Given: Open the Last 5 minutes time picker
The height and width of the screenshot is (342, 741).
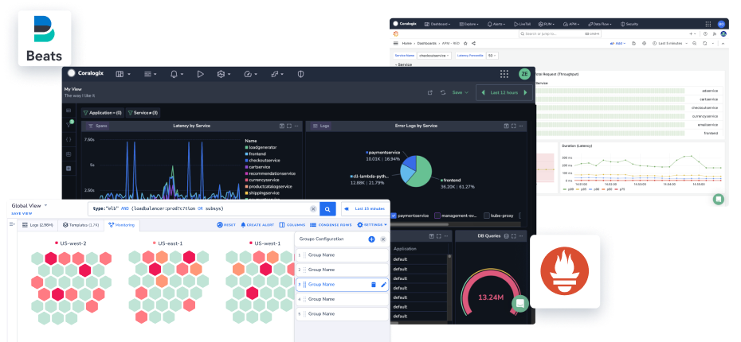Looking at the screenshot, I should click(668, 43).
